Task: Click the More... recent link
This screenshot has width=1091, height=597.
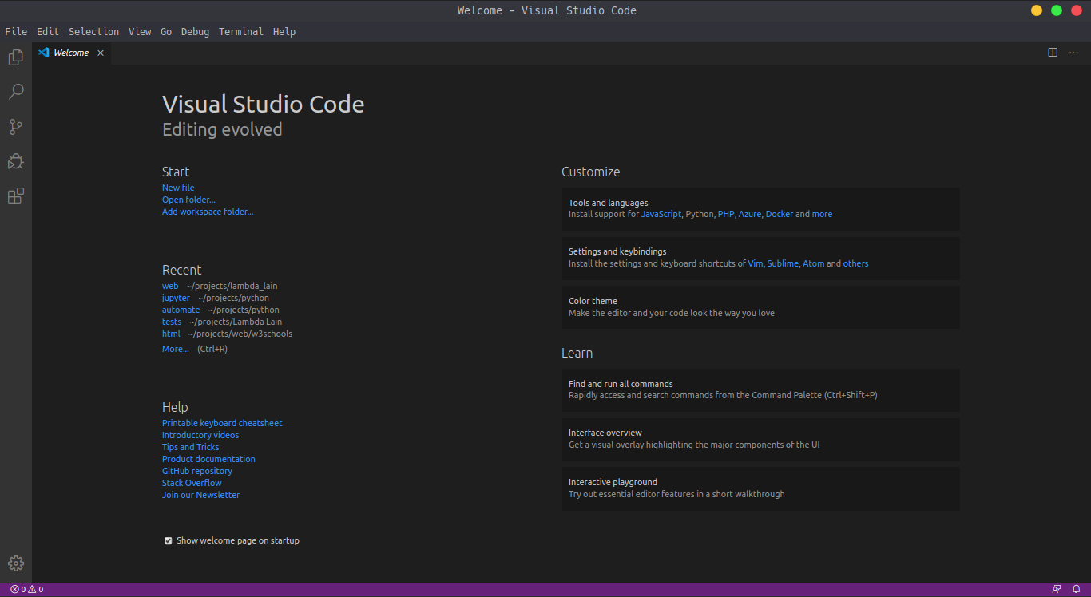Action: point(176,349)
